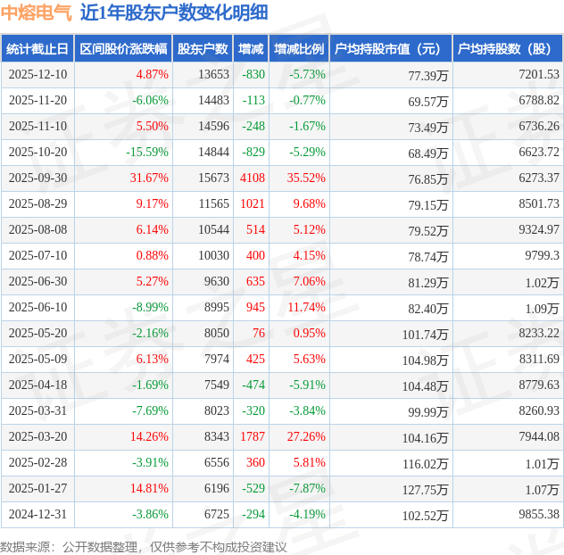This screenshot has width=564, height=555.
Task: Click the 区间股价涨跌幅 column header
Action: (x=123, y=48)
